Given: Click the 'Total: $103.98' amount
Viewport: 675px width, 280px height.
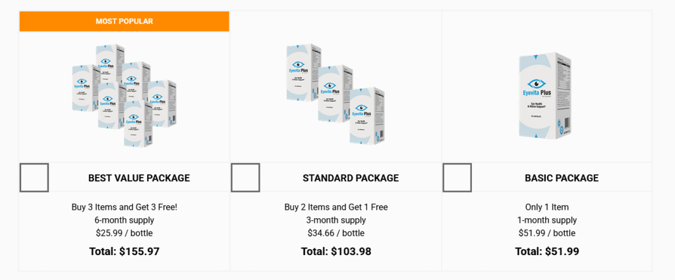Looking at the screenshot, I should [336, 251].
